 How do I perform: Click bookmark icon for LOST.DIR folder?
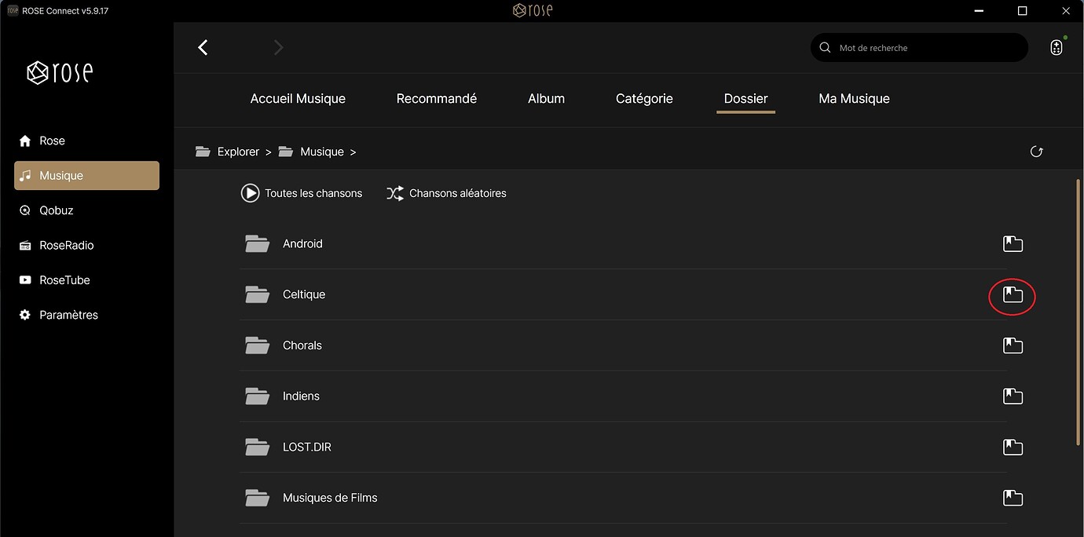point(1013,447)
